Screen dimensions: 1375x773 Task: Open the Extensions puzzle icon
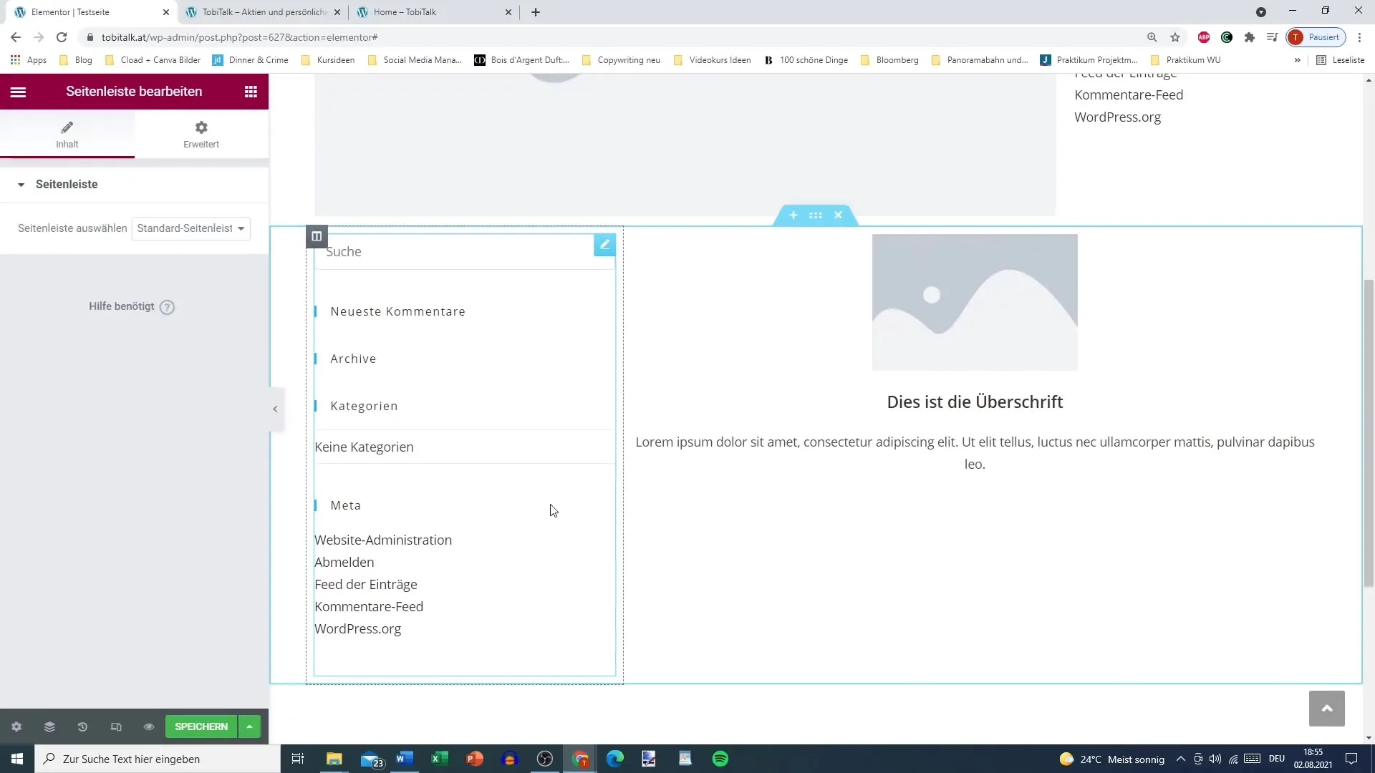[x=1250, y=37]
